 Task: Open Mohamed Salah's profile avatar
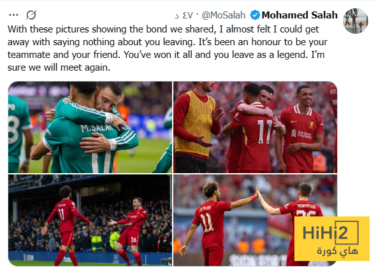tap(356, 21)
